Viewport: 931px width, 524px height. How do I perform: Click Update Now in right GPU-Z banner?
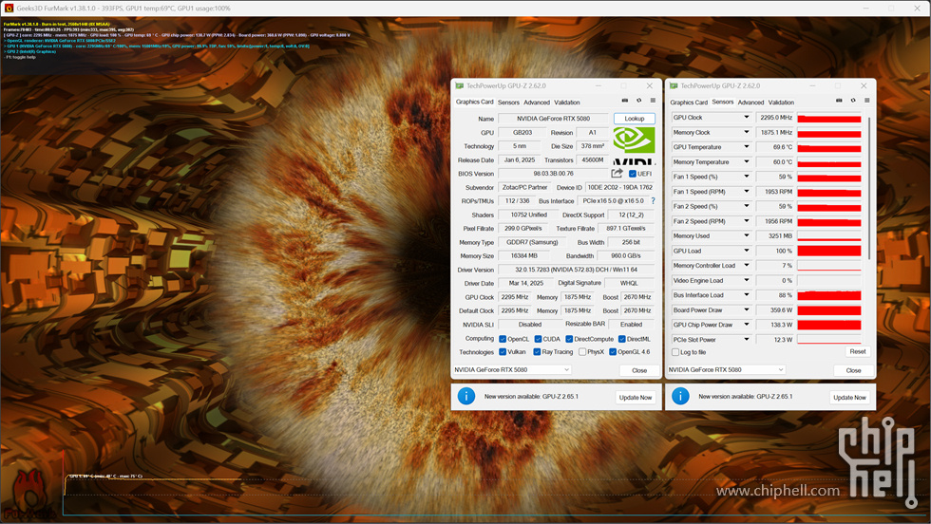(849, 397)
